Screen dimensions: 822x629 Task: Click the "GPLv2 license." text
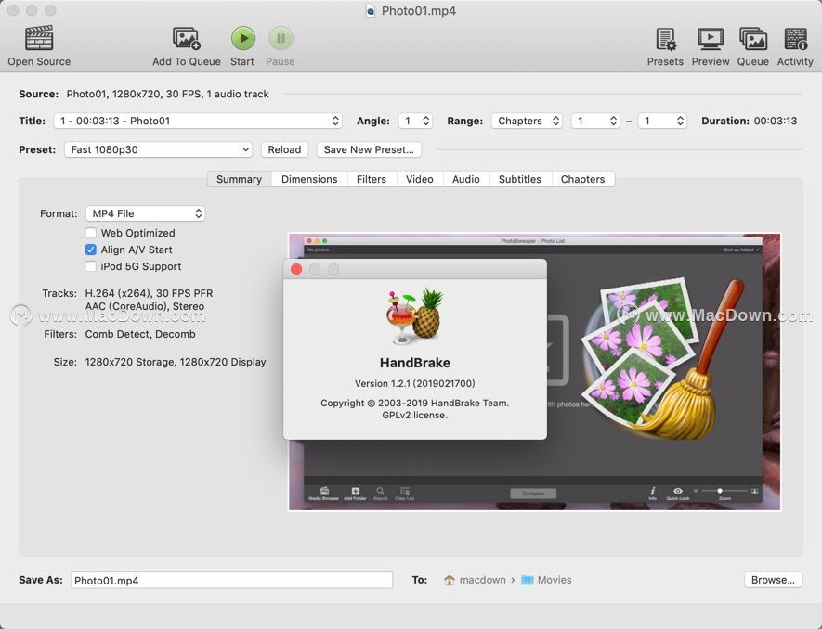[x=414, y=416]
